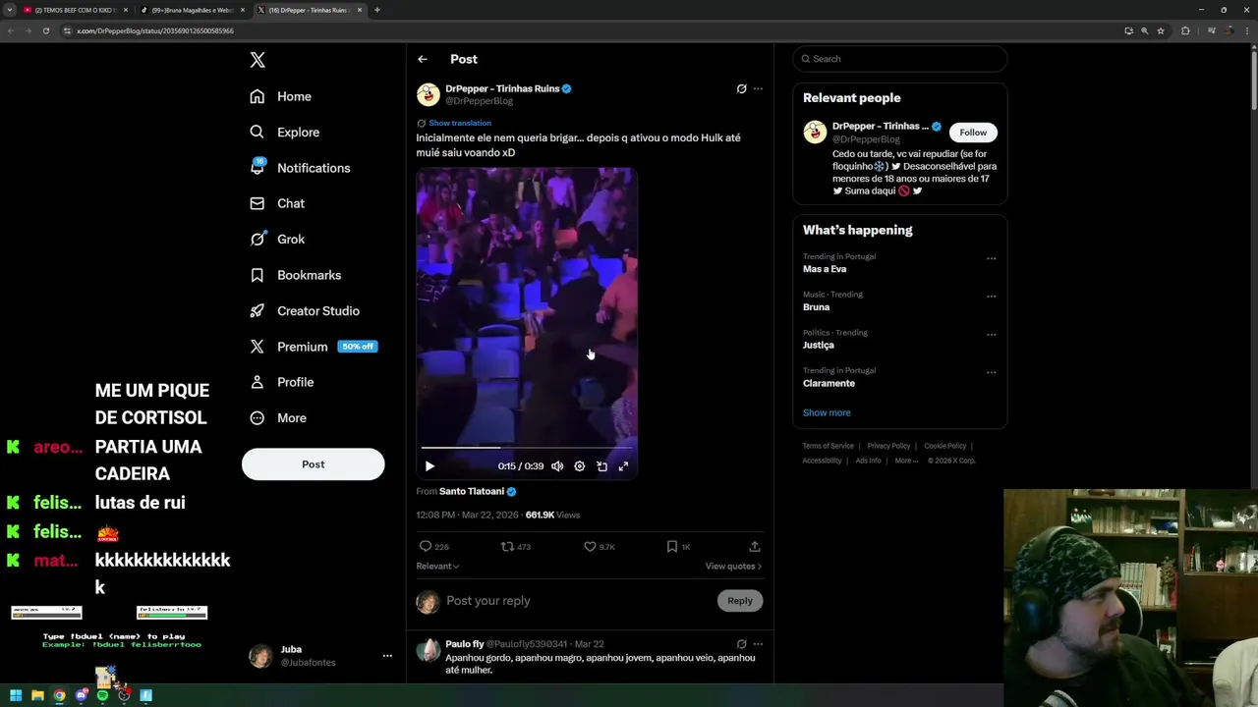Image resolution: width=1258 pixels, height=707 pixels.
Task: Click Grok icon on Paulo fly's reply
Action: [741, 644]
